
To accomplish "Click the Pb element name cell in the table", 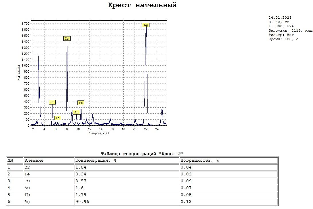I will 27,195.
